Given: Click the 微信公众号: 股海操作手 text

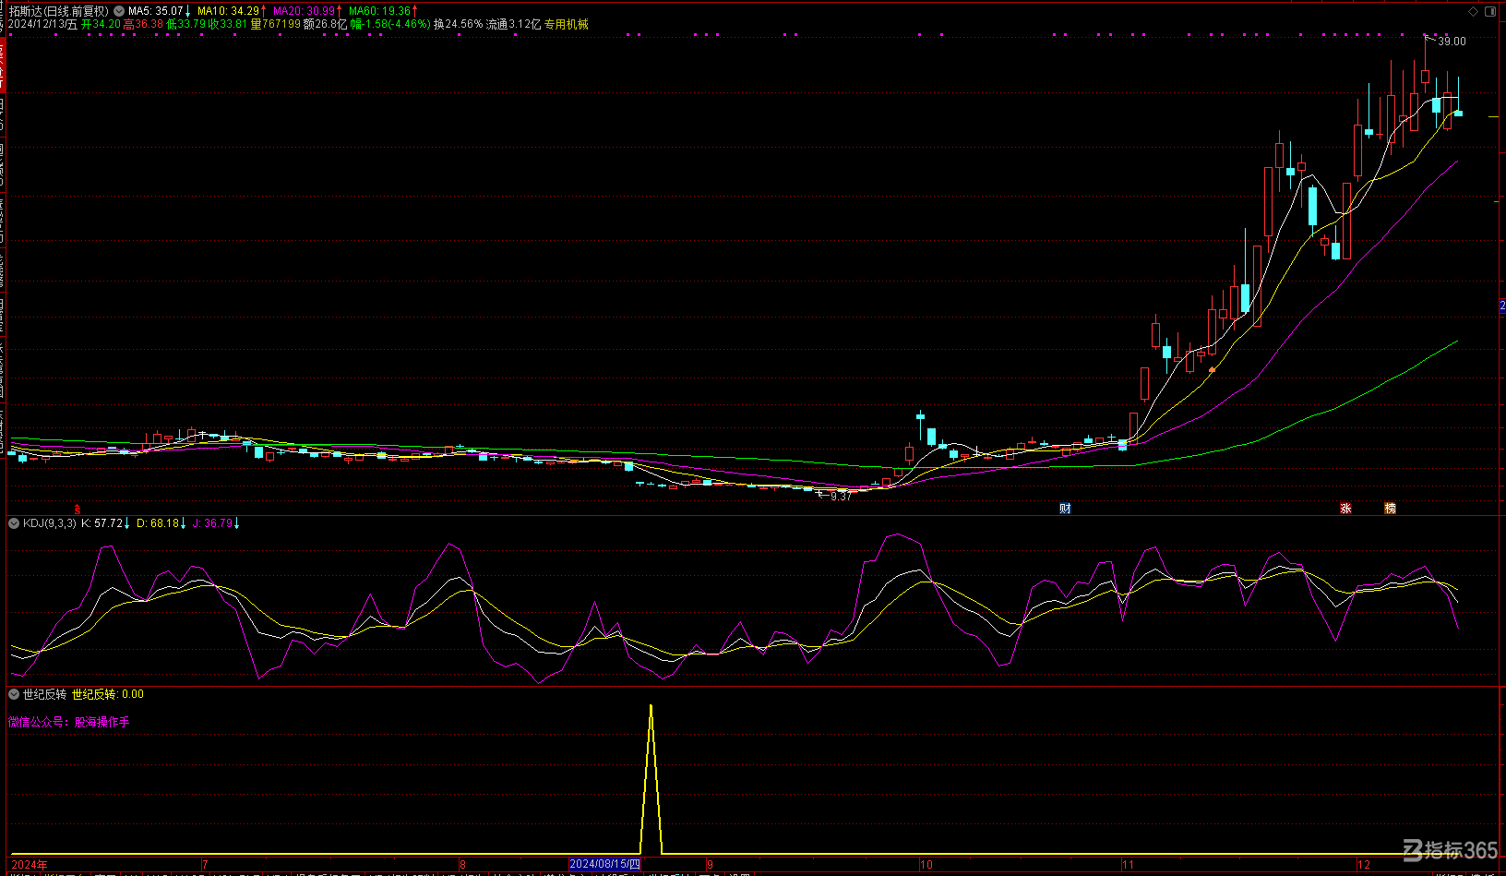Looking at the screenshot, I should coord(69,722).
